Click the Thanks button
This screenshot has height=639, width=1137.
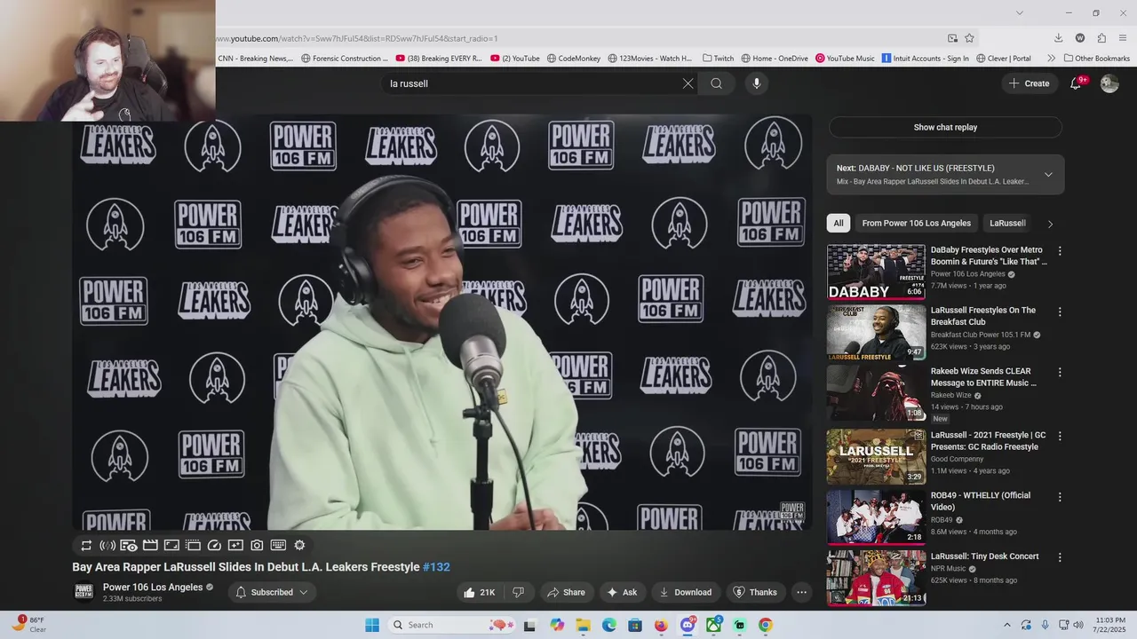(755, 592)
